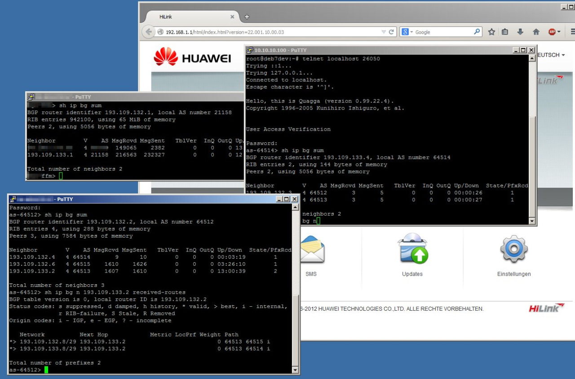
Task: Open the PuTTY system menu icon of 10.10.10.100
Action: coord(250,50)
